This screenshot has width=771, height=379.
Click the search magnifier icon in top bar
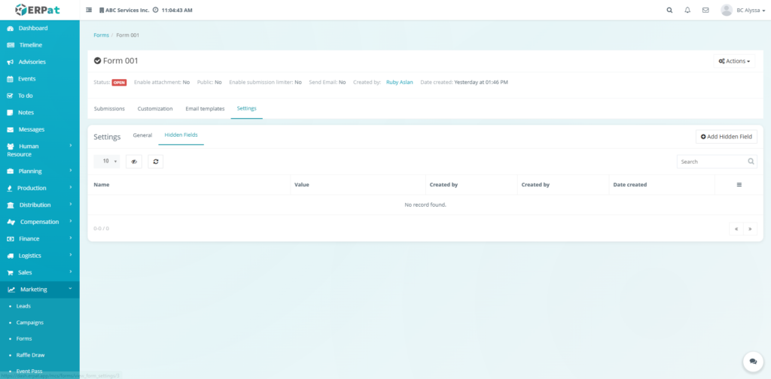[669, 11]
